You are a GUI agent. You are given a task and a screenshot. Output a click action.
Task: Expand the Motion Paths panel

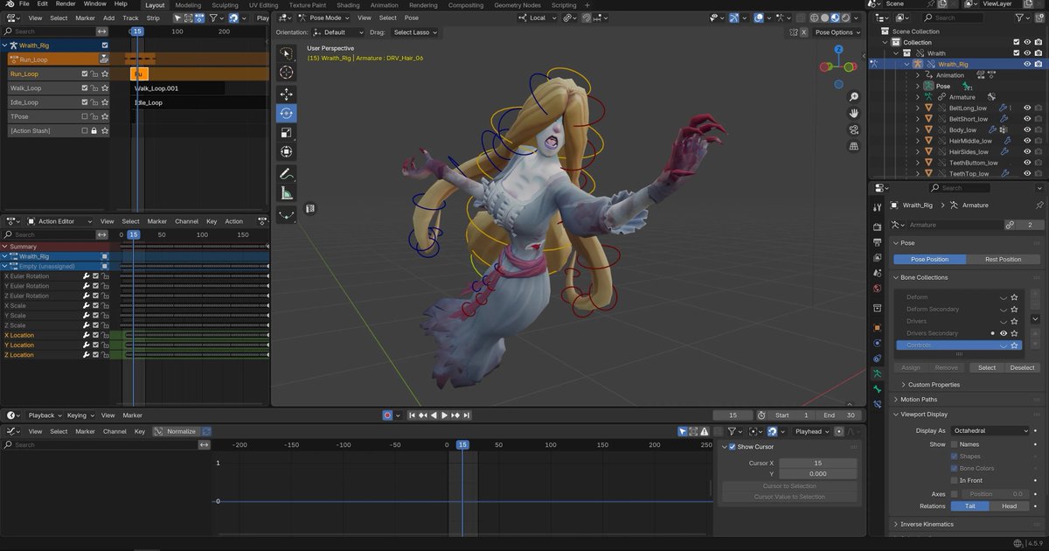pos(920,400)
